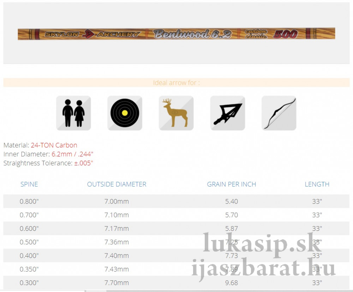Click the 9.68 grain per inch cell
This screenshot has height=292, width=353.
point(232,282)
